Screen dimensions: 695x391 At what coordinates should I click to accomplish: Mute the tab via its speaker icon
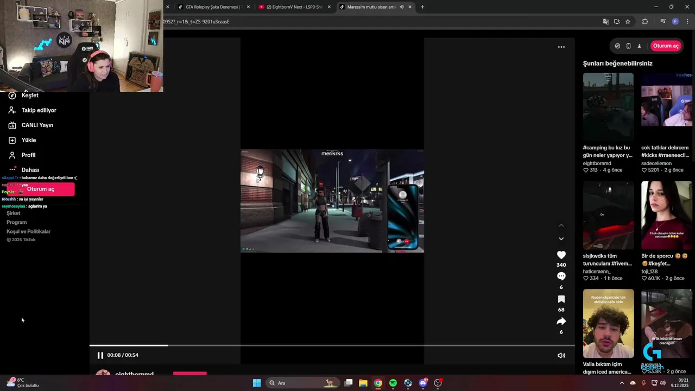pos(402,7)
